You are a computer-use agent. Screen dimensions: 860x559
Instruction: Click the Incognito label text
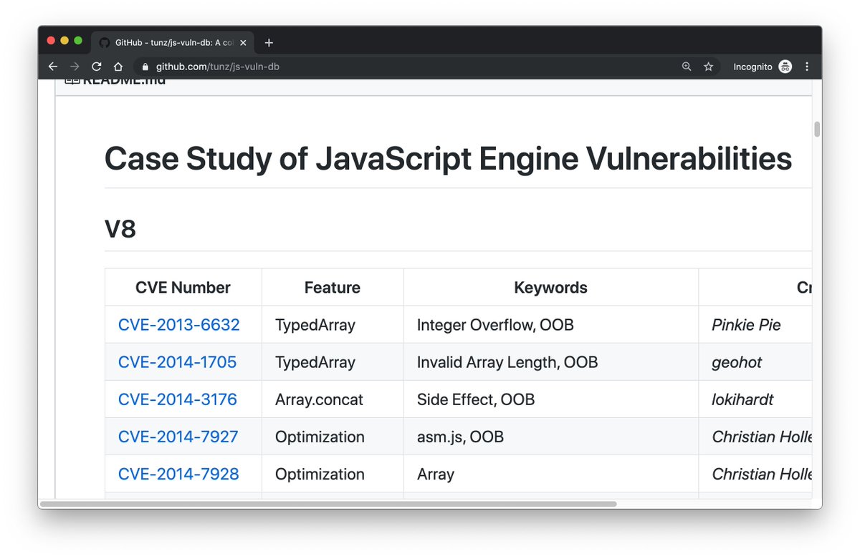pos(752,67)
